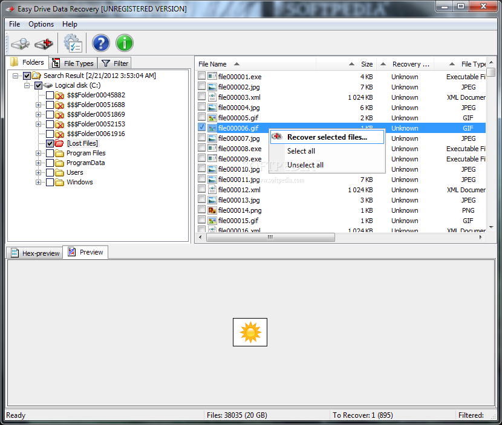
Task: Open the Help menu
Action: pos(70,24)
